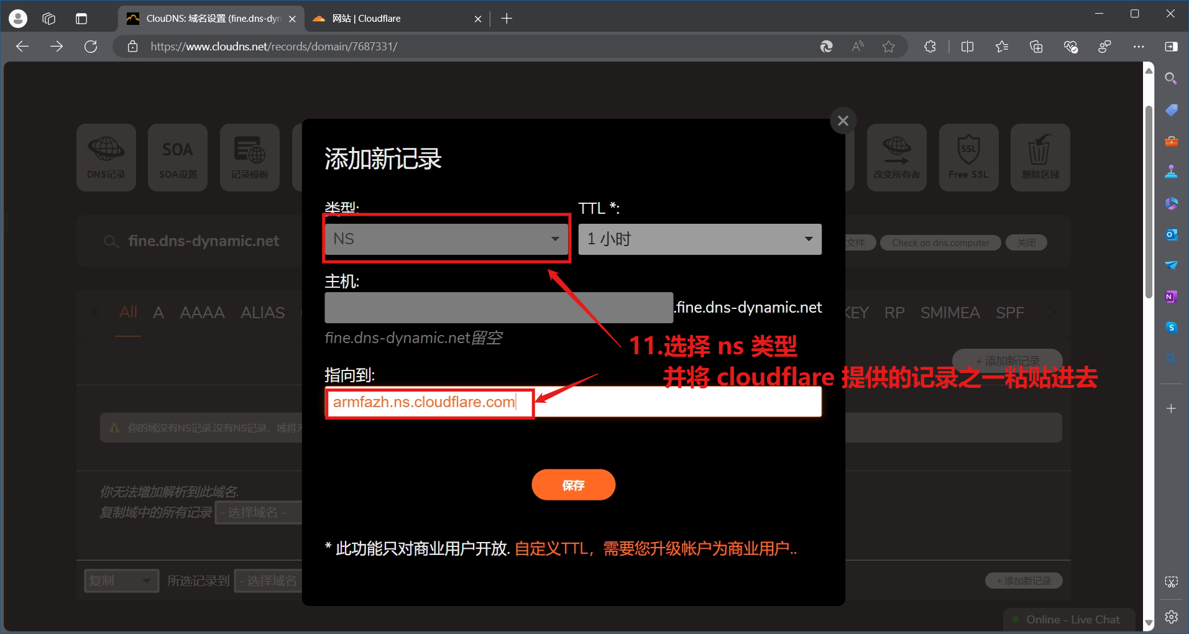The image size is (1189, 634).
Task: Click the 自定义TTL upgrade link
Action: (656, 549)
